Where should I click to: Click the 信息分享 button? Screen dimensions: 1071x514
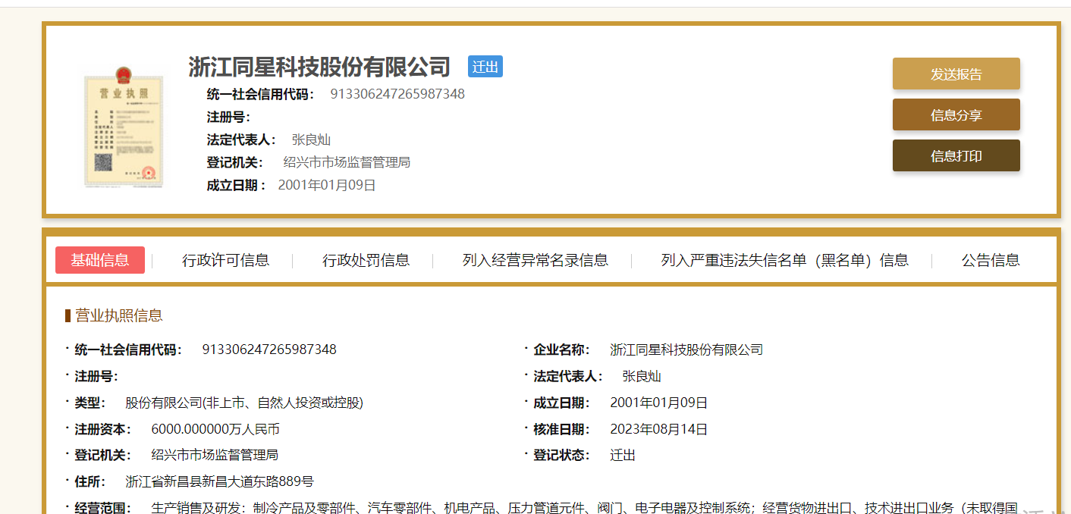tap(956, 114)
